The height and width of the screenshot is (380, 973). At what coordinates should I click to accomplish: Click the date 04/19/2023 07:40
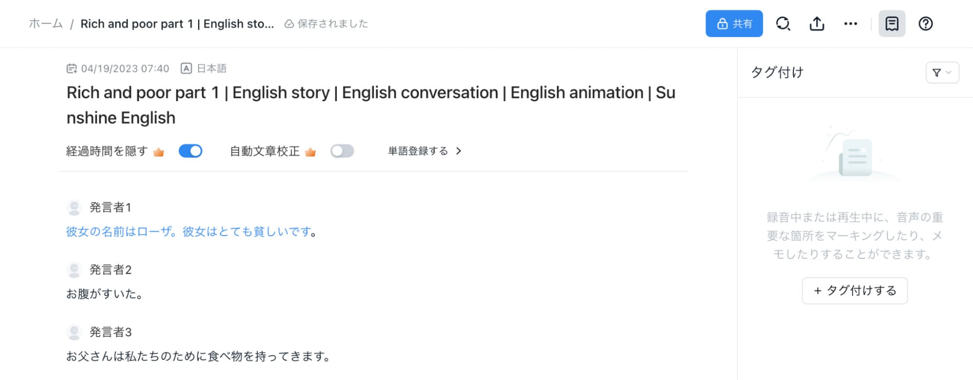coord(125,69)
